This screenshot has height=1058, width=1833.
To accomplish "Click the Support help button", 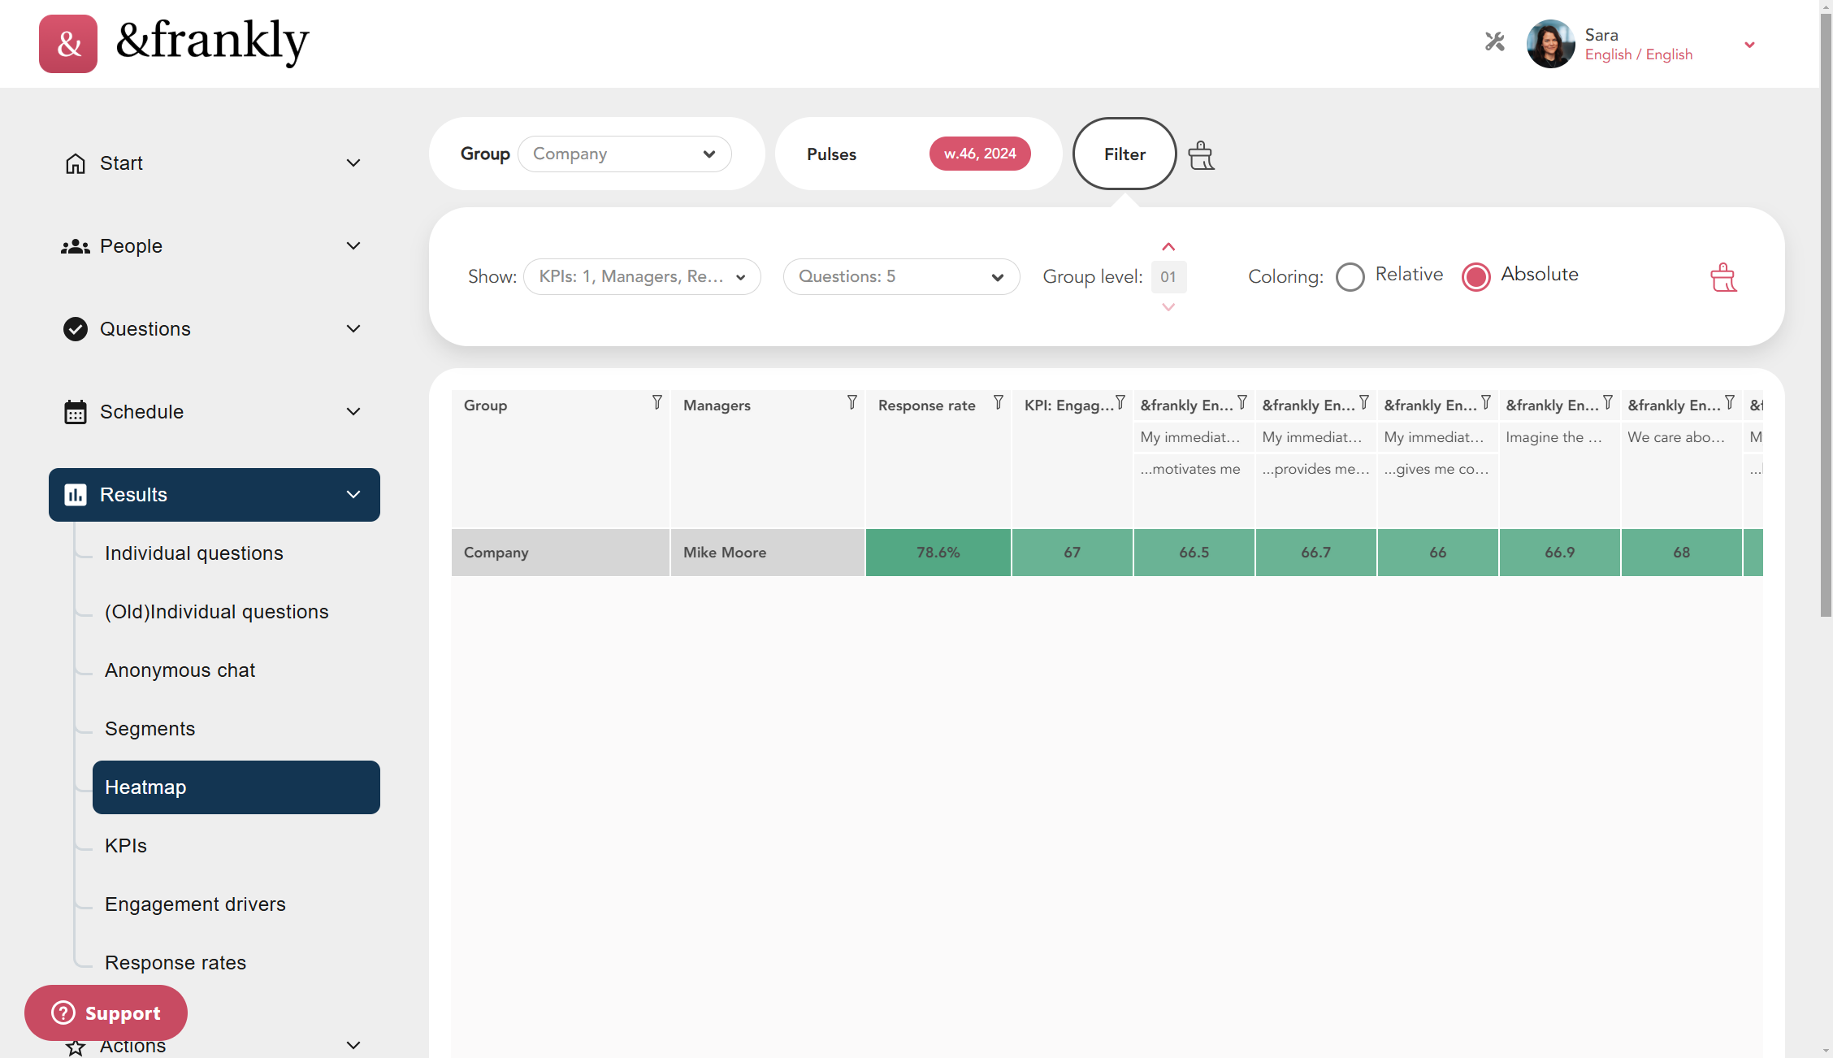I will tap(106, 1013).
